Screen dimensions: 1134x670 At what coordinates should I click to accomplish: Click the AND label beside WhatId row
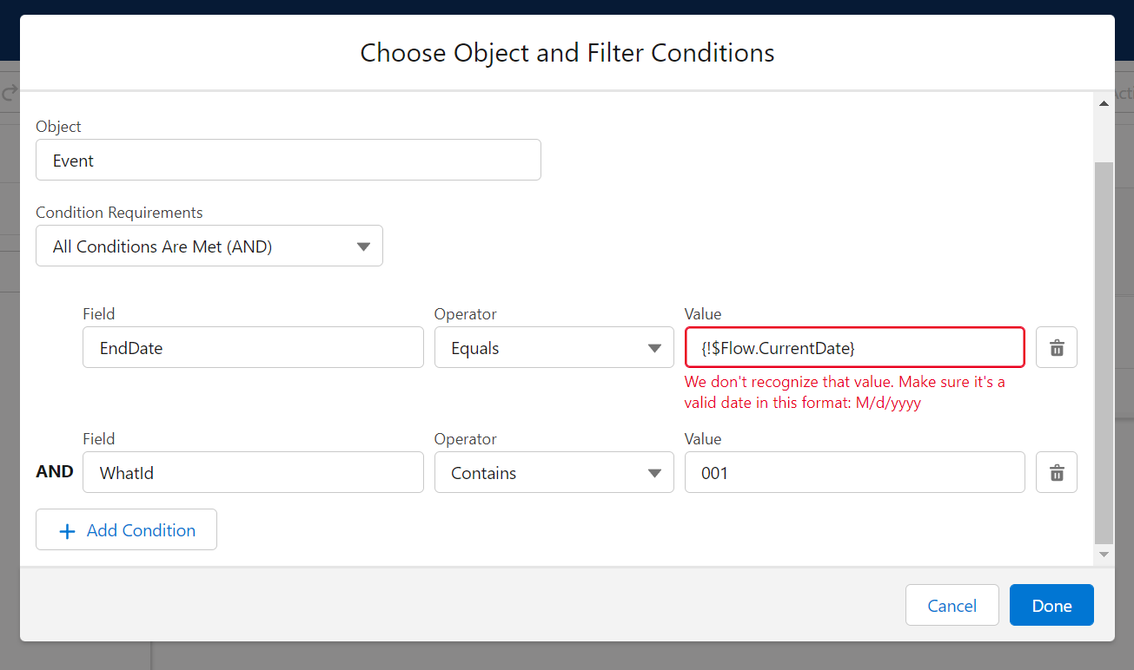55,473
